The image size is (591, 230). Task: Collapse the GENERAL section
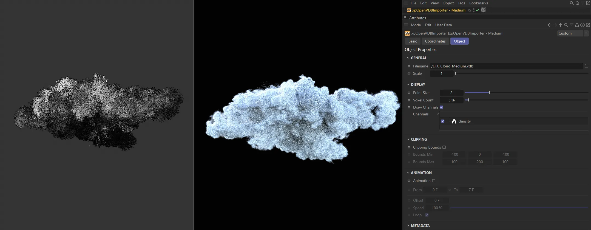408,58
